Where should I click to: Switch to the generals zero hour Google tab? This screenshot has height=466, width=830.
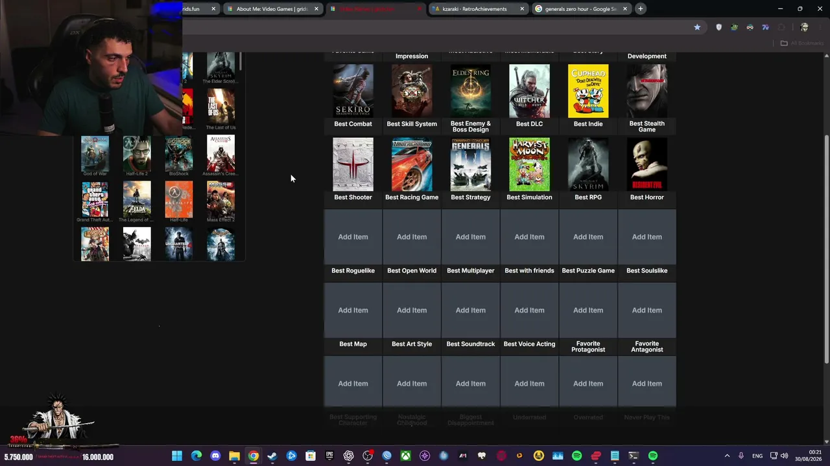[581, 9]
